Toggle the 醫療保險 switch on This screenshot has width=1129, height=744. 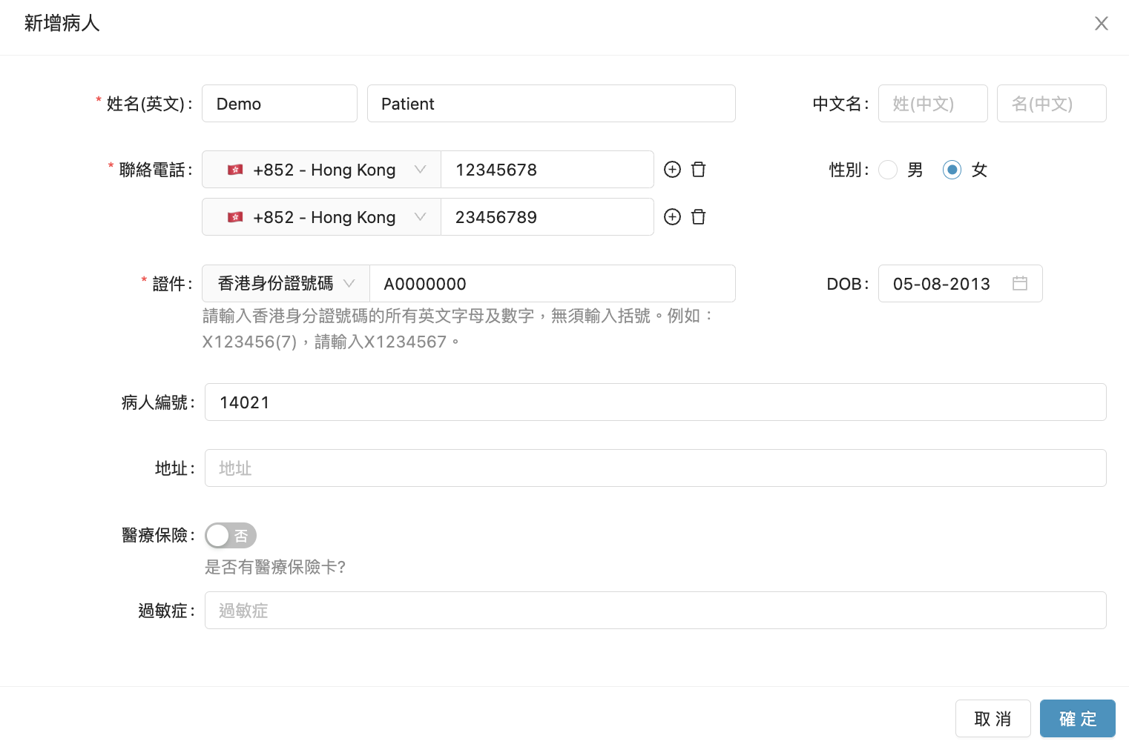coord(231,535)
